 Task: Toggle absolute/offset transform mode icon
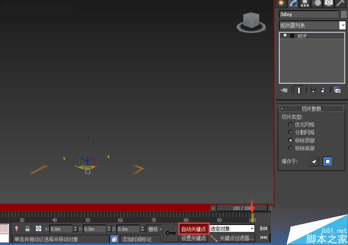pos(38,228)
